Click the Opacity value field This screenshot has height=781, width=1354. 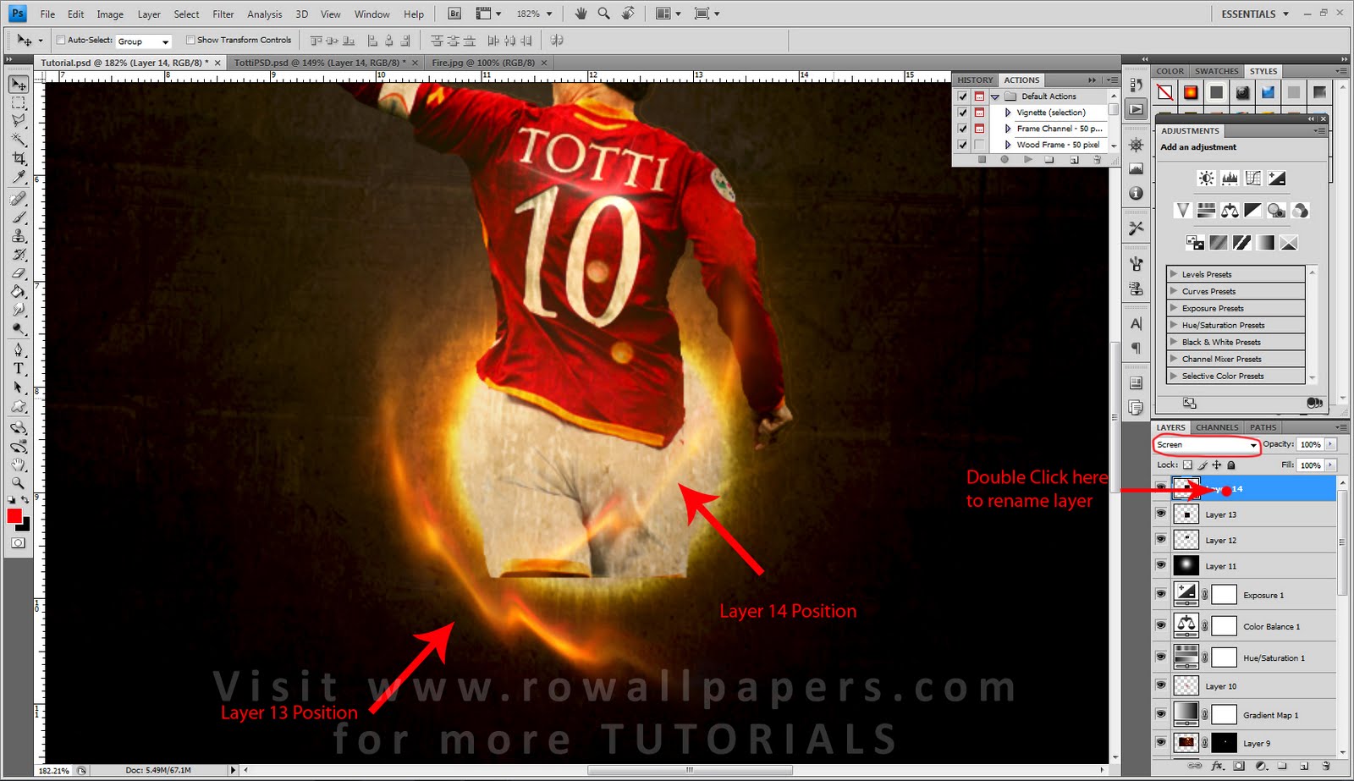click(x=1310, y=444)
